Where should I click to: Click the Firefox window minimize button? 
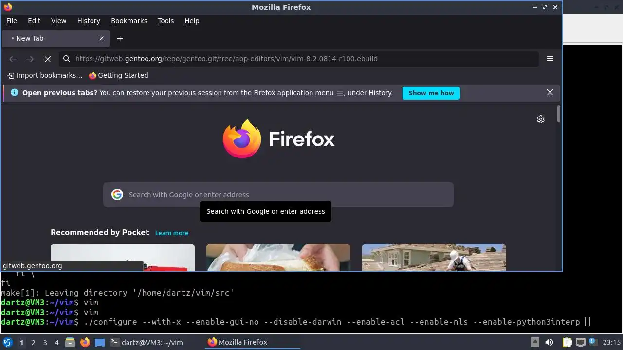tap(535, 7)
